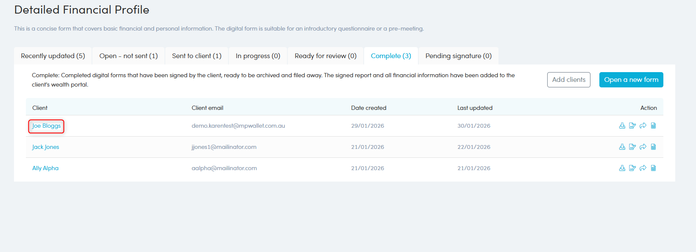
Task: Download Jack Jones' completed form
Action: click(622, 147)
